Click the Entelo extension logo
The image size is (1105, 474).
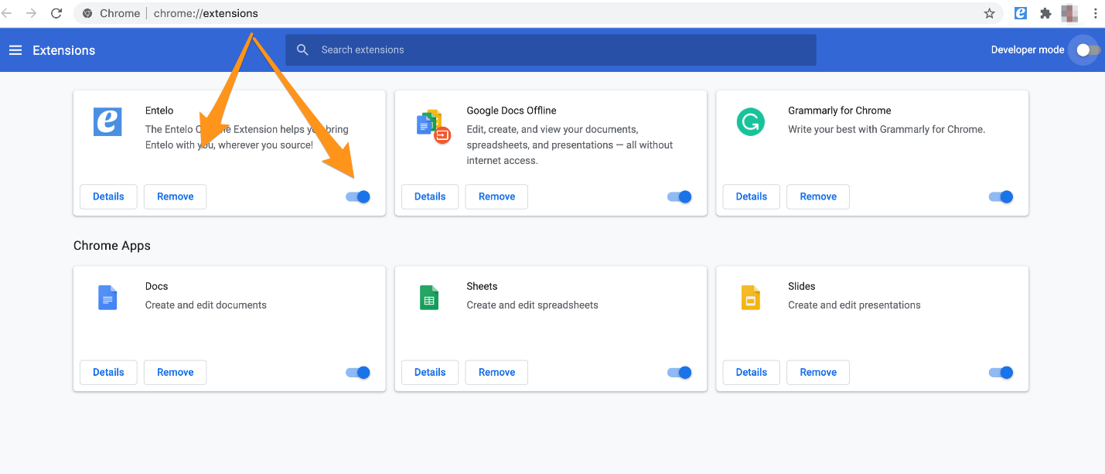click(x=107, y=121)
